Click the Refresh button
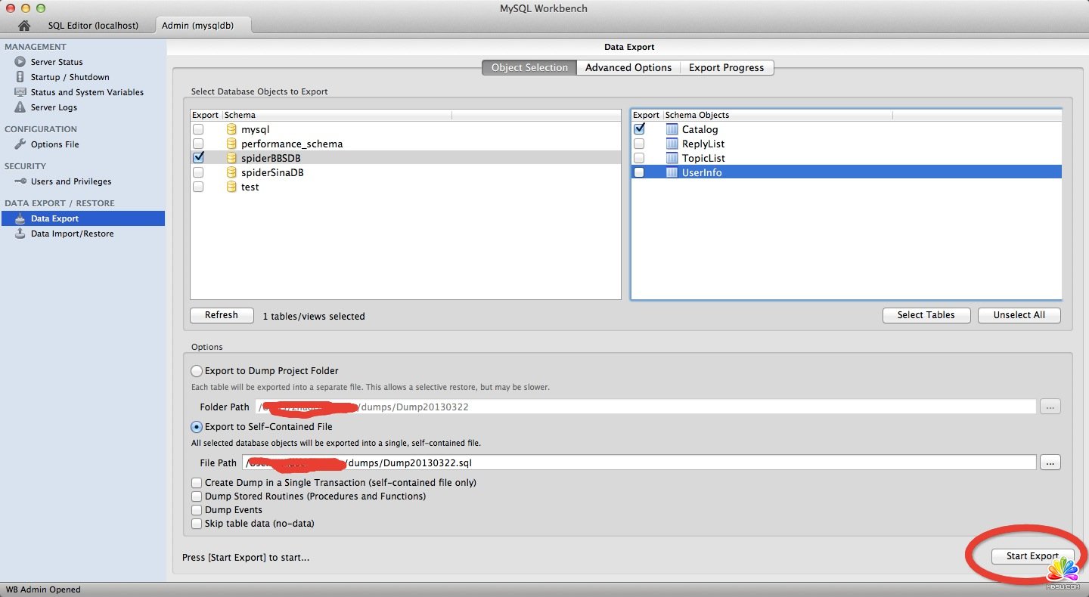Image resolution: width=1089 pixels, height=597 pixels. (221, 315)
